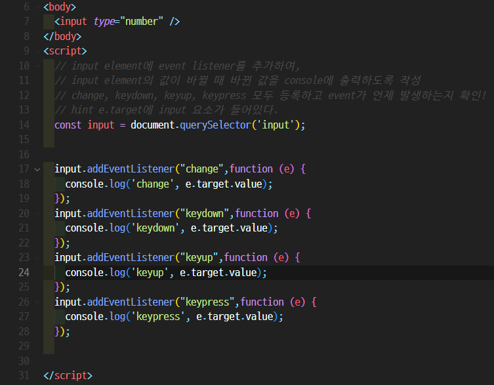Click the closing </body> tag
This screenshot has width=494, height=385.
point(62,37)
